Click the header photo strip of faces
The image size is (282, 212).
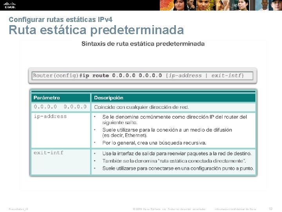[221, 5]
